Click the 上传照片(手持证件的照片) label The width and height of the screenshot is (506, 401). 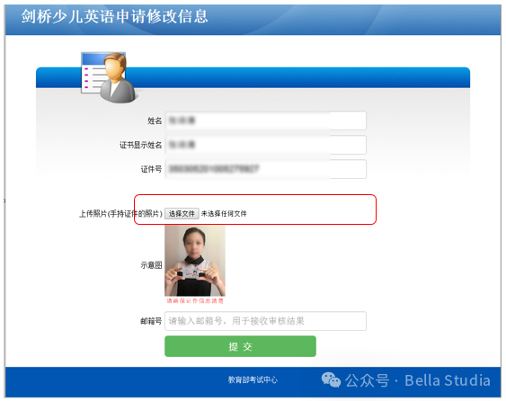pos(120,214)
